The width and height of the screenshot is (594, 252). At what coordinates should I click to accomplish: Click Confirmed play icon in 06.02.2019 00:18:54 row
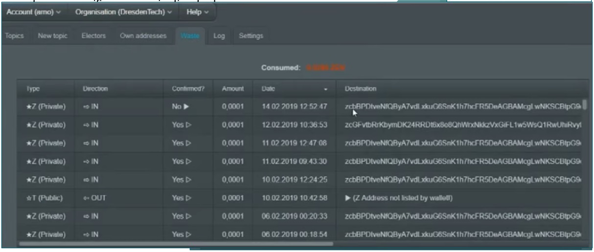coord(188,235)
